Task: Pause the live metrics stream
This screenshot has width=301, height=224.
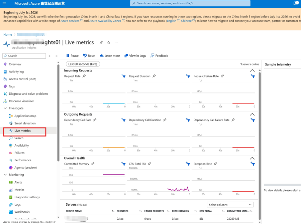Action: coord(72,55)
